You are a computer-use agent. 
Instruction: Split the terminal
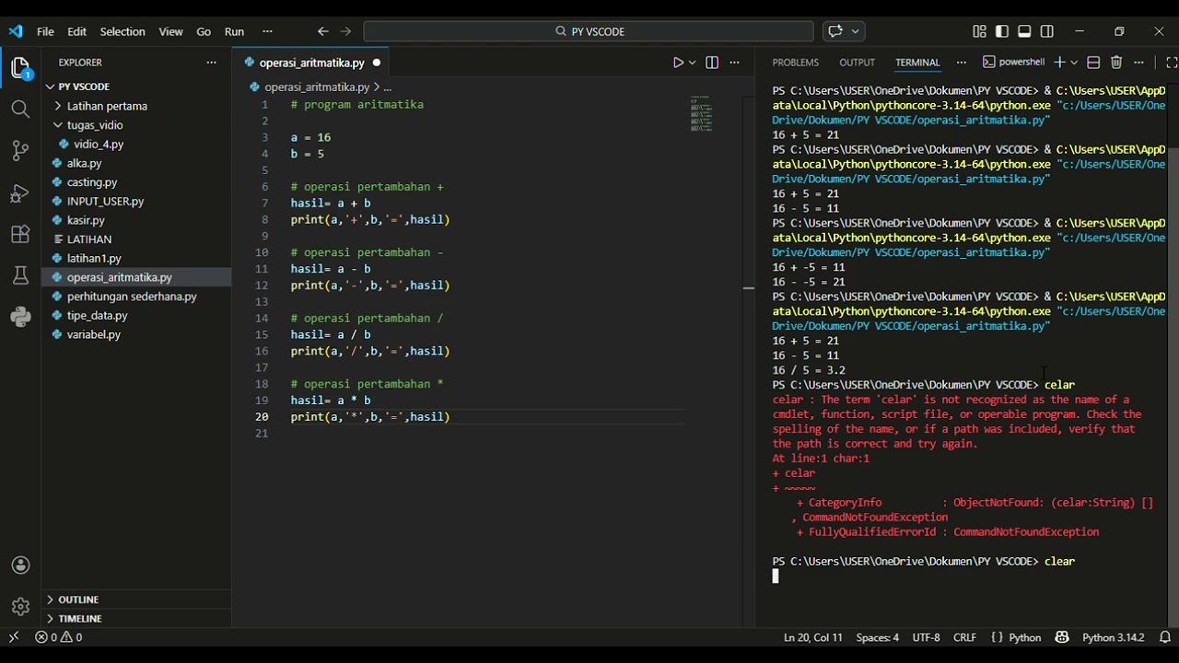1093,63
